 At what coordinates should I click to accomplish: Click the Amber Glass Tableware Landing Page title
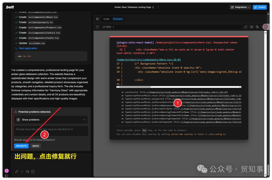pyautogui.click(x=132, y=7)
